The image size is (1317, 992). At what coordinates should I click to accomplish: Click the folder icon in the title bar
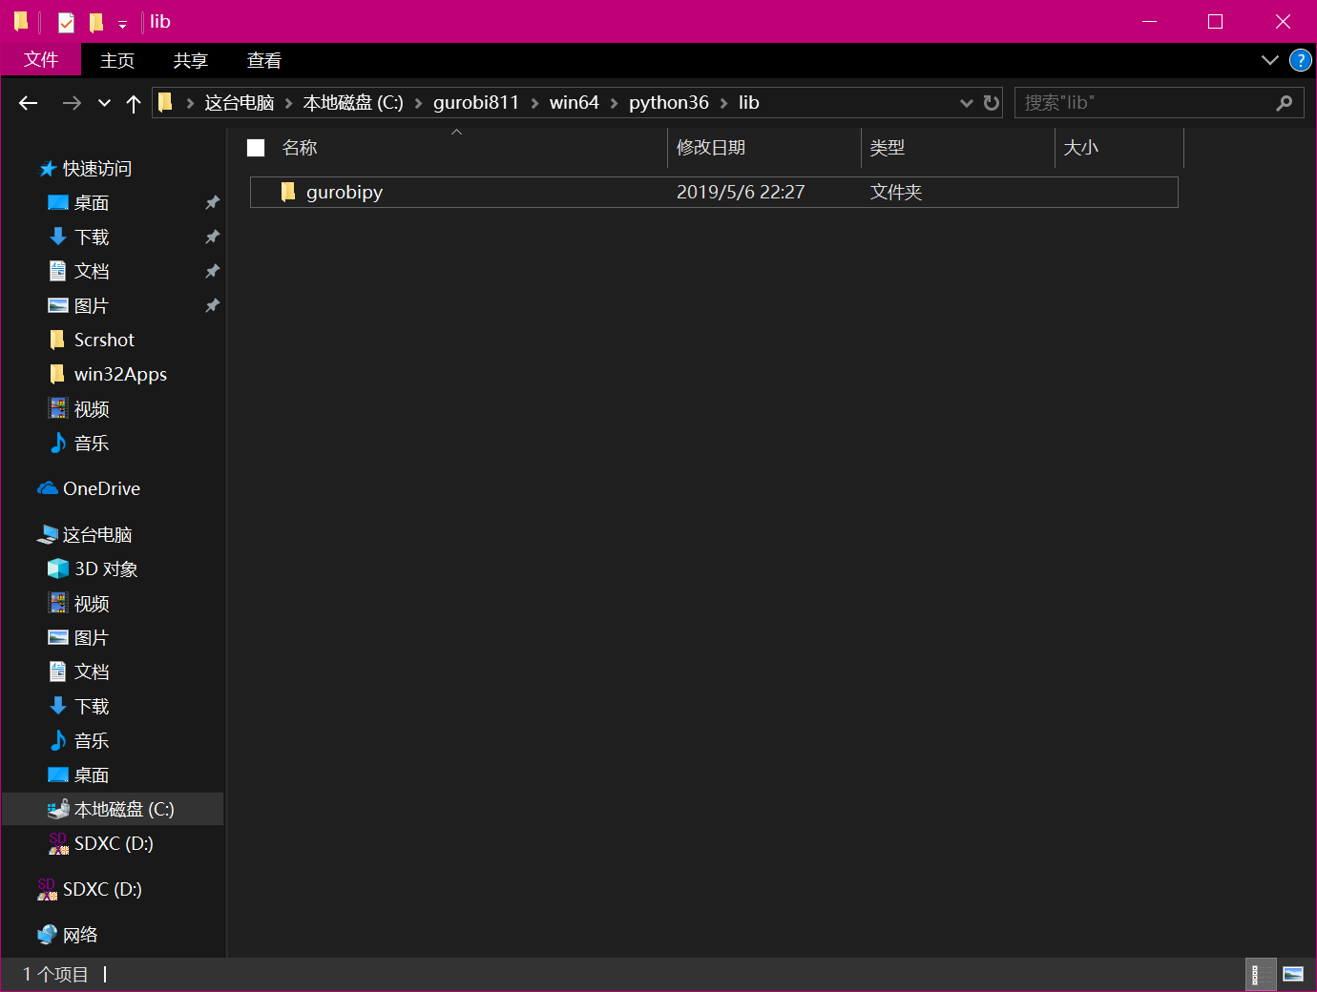[21, 22]
